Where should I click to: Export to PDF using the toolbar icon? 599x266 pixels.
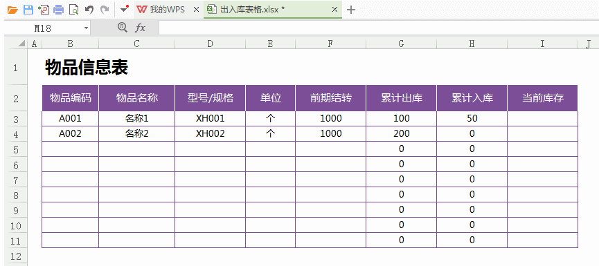click(44, 10)
